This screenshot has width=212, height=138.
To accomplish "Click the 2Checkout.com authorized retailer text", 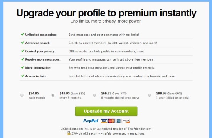I will pos(106,129).
